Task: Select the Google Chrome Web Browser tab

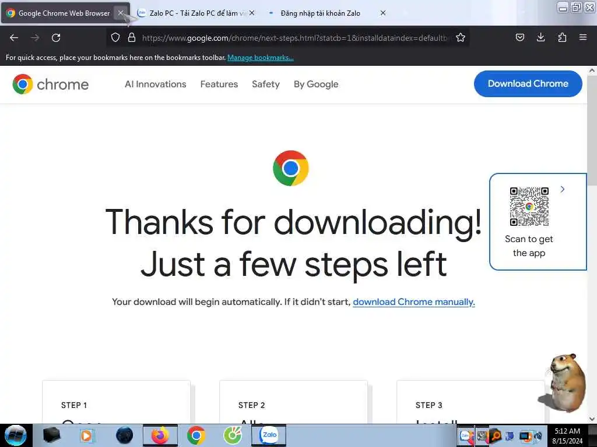Action: coord(65,13)
